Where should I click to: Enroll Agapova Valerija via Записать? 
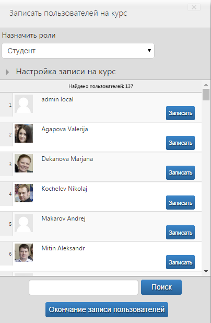tap(180, 143)
